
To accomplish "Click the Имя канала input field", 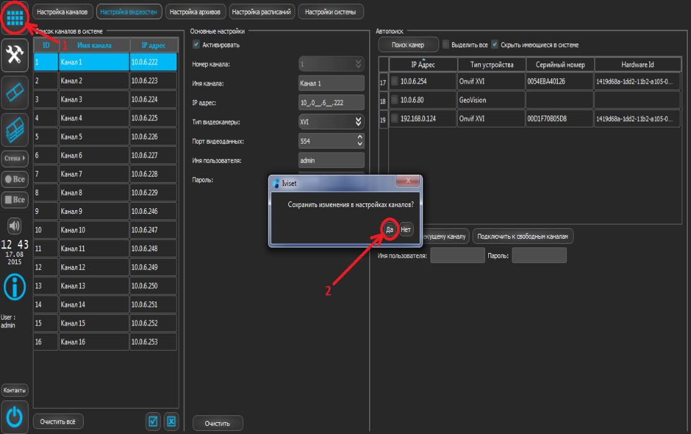I will click(x=331, y=83).
